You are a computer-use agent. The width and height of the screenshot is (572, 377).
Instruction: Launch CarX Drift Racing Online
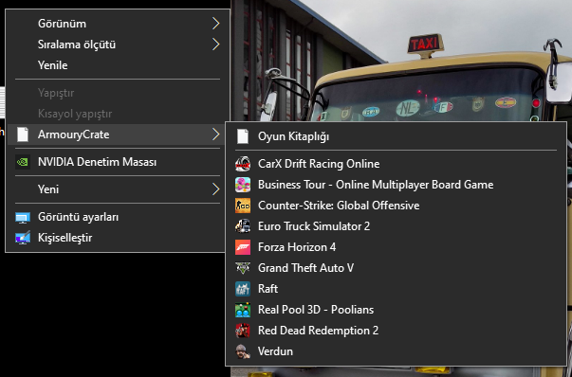click(x=397, y=164)
